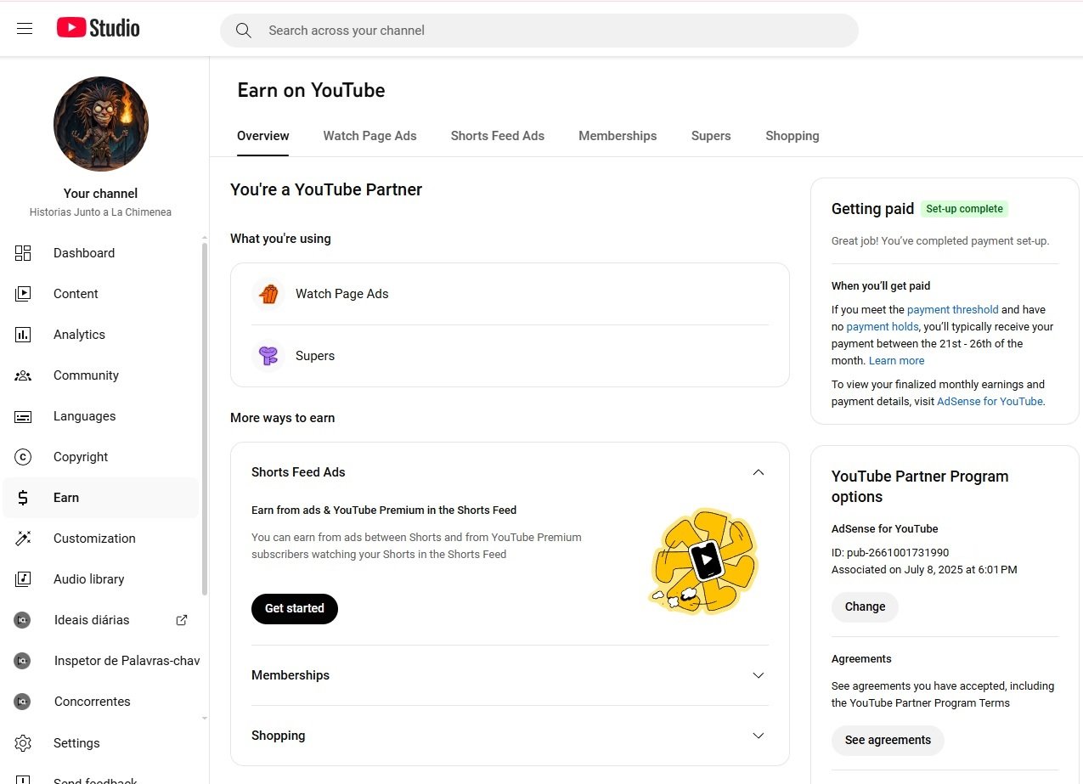Open the Memberships tab
Screen dimensions: 1083x784
click(x=618, y=136)
